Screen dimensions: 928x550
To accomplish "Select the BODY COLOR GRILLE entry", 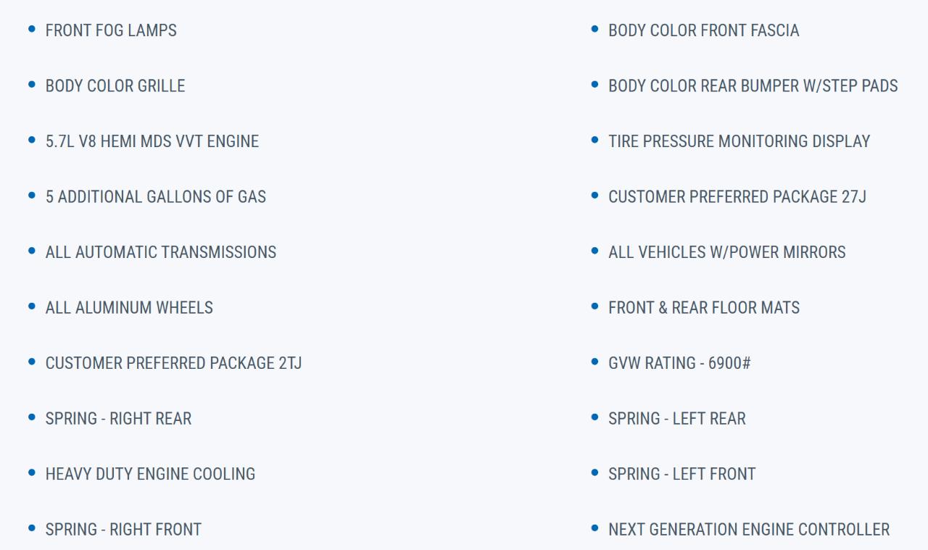I will [115, 86].
